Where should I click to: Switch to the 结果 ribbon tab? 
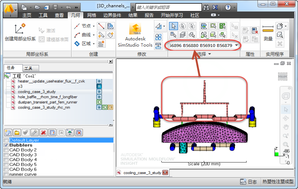click(133, 15)
